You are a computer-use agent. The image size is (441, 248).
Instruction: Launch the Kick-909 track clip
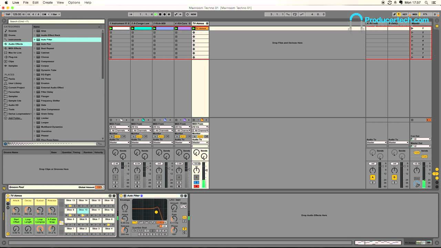click(x=155, y=28)
